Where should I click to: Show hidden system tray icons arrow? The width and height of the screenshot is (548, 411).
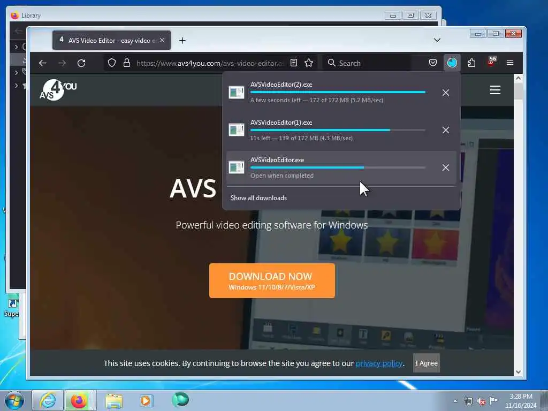click(455, 401)
